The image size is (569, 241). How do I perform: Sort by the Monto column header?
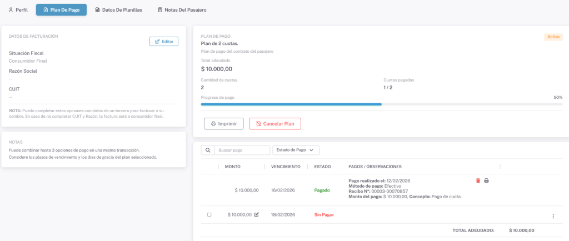(x=232, y=167)
